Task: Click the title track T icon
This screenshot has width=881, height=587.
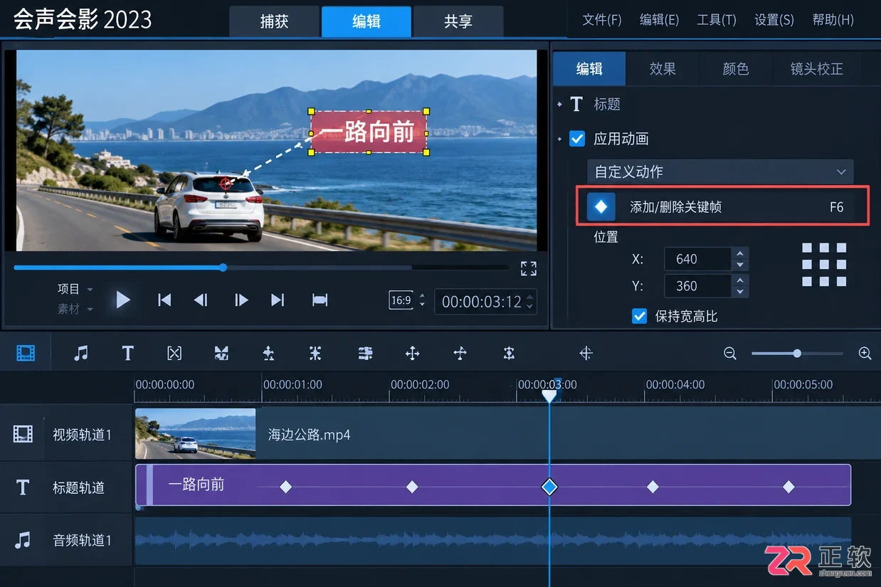Action: [x=23, y=487]
